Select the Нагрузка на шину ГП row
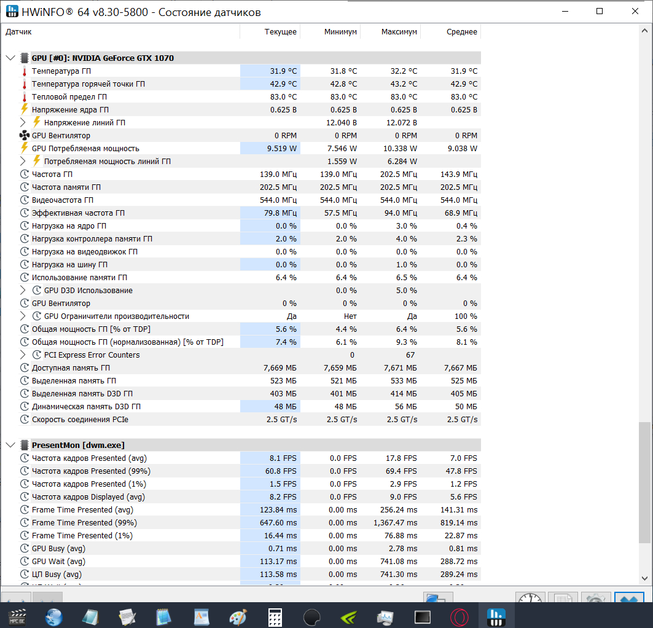This screenshot has width=653, height=628. tap(250, 264)
